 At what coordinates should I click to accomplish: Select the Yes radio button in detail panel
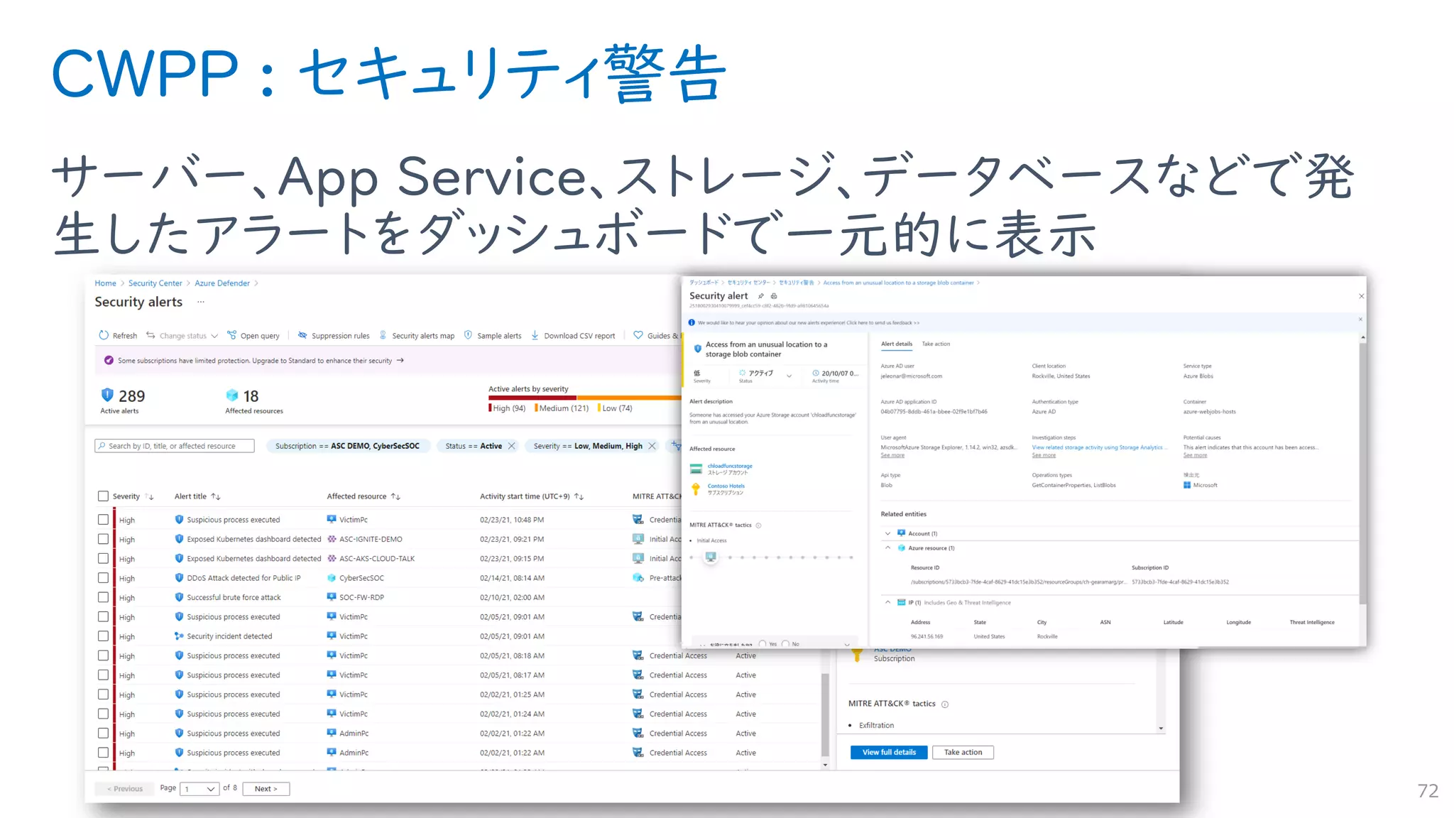[x=762, y=644]
